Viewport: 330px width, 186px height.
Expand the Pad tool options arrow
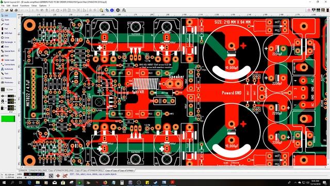point(15,29)
